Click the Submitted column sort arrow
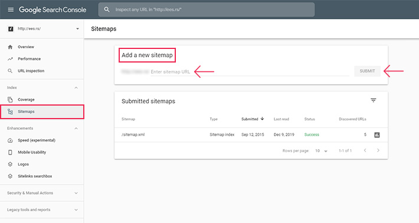Viewport: 419px width, 223px height. point(262,119)
